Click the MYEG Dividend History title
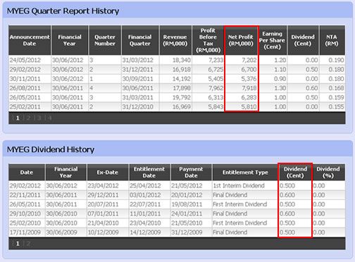The height and width of the screenshot is (262, 355). click(x=51, y=149)
